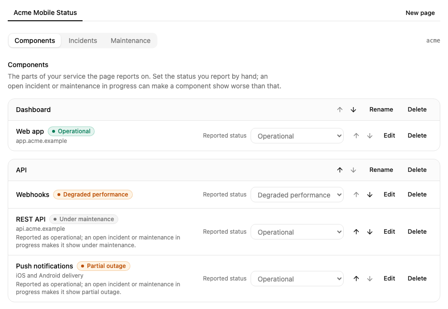Open Push notifications reported status dropdown
The height and width of the screenshot is (309, 448).
point(297,279)
